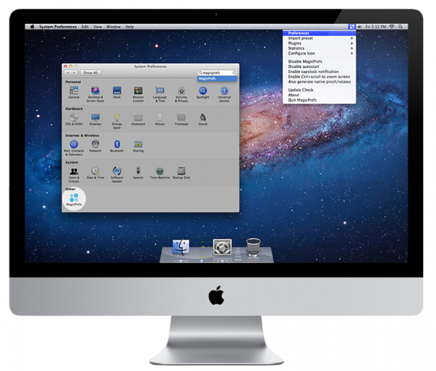Toggle Also generate native pinch/rotates
436x371 pixels.
(x=319, y=82)
